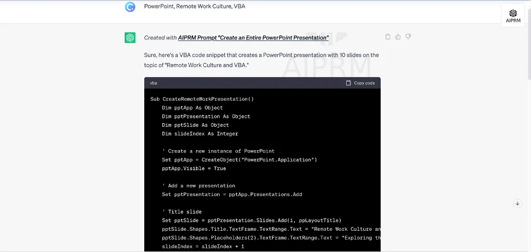
Task: Click the "Sure, here's a VBA code snippet" paragraph
Action: pyautogui.click(x=261, y=60)
